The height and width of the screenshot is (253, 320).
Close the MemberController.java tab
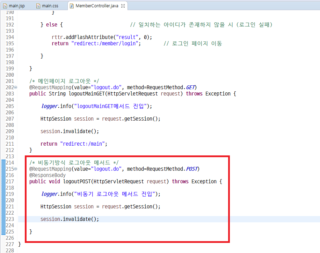(x=123, y=6)
